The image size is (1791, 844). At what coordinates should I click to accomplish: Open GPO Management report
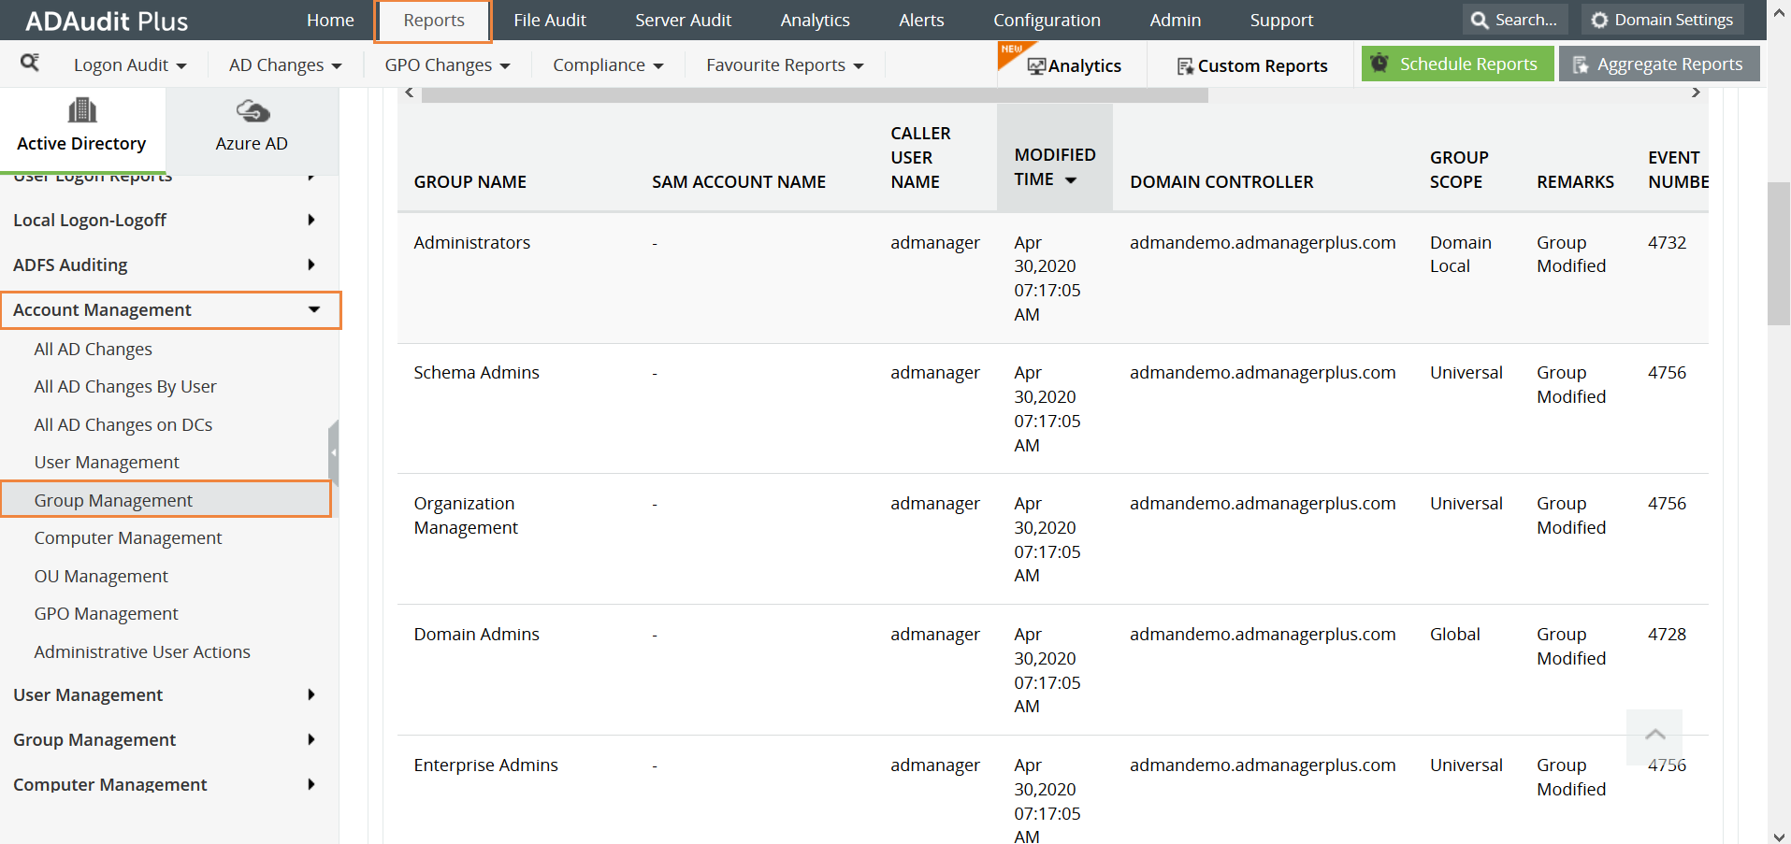106,613
